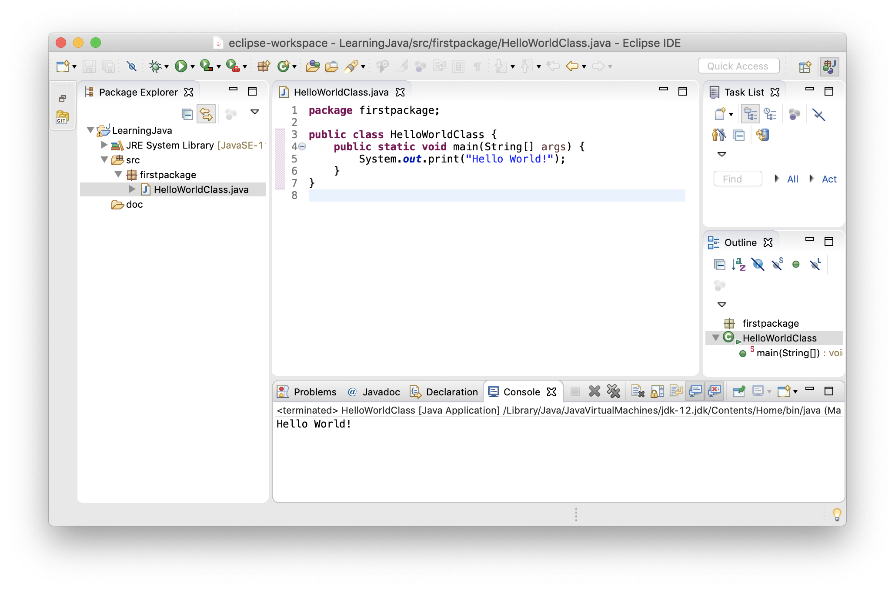The width and height of the screenshot is (895, 590).
Task: Toggle Hide Static Fields and Methods
Action: pyautogui.click(x=777, y=264)
